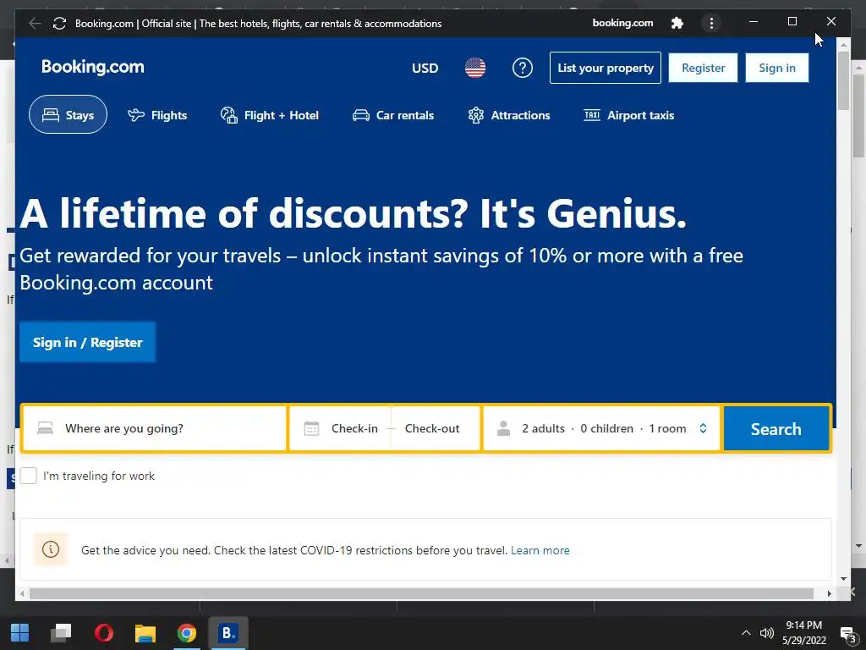
Task: Launch Opera from the taskbar
Action: click(x=104, y=633)
